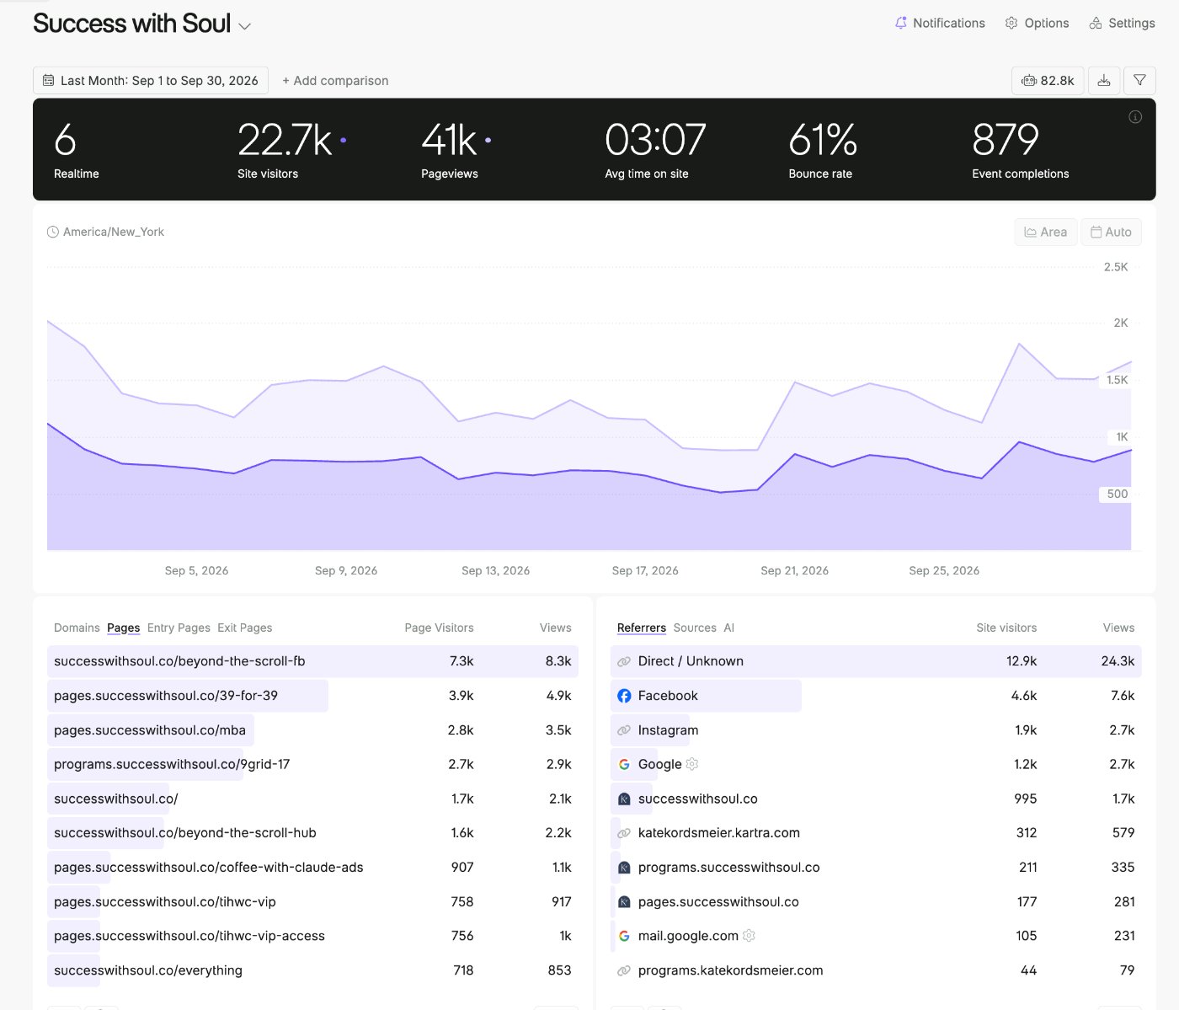Click the 9grid-17 page row
The image size is (1179, 1010).
click(312, 764)
